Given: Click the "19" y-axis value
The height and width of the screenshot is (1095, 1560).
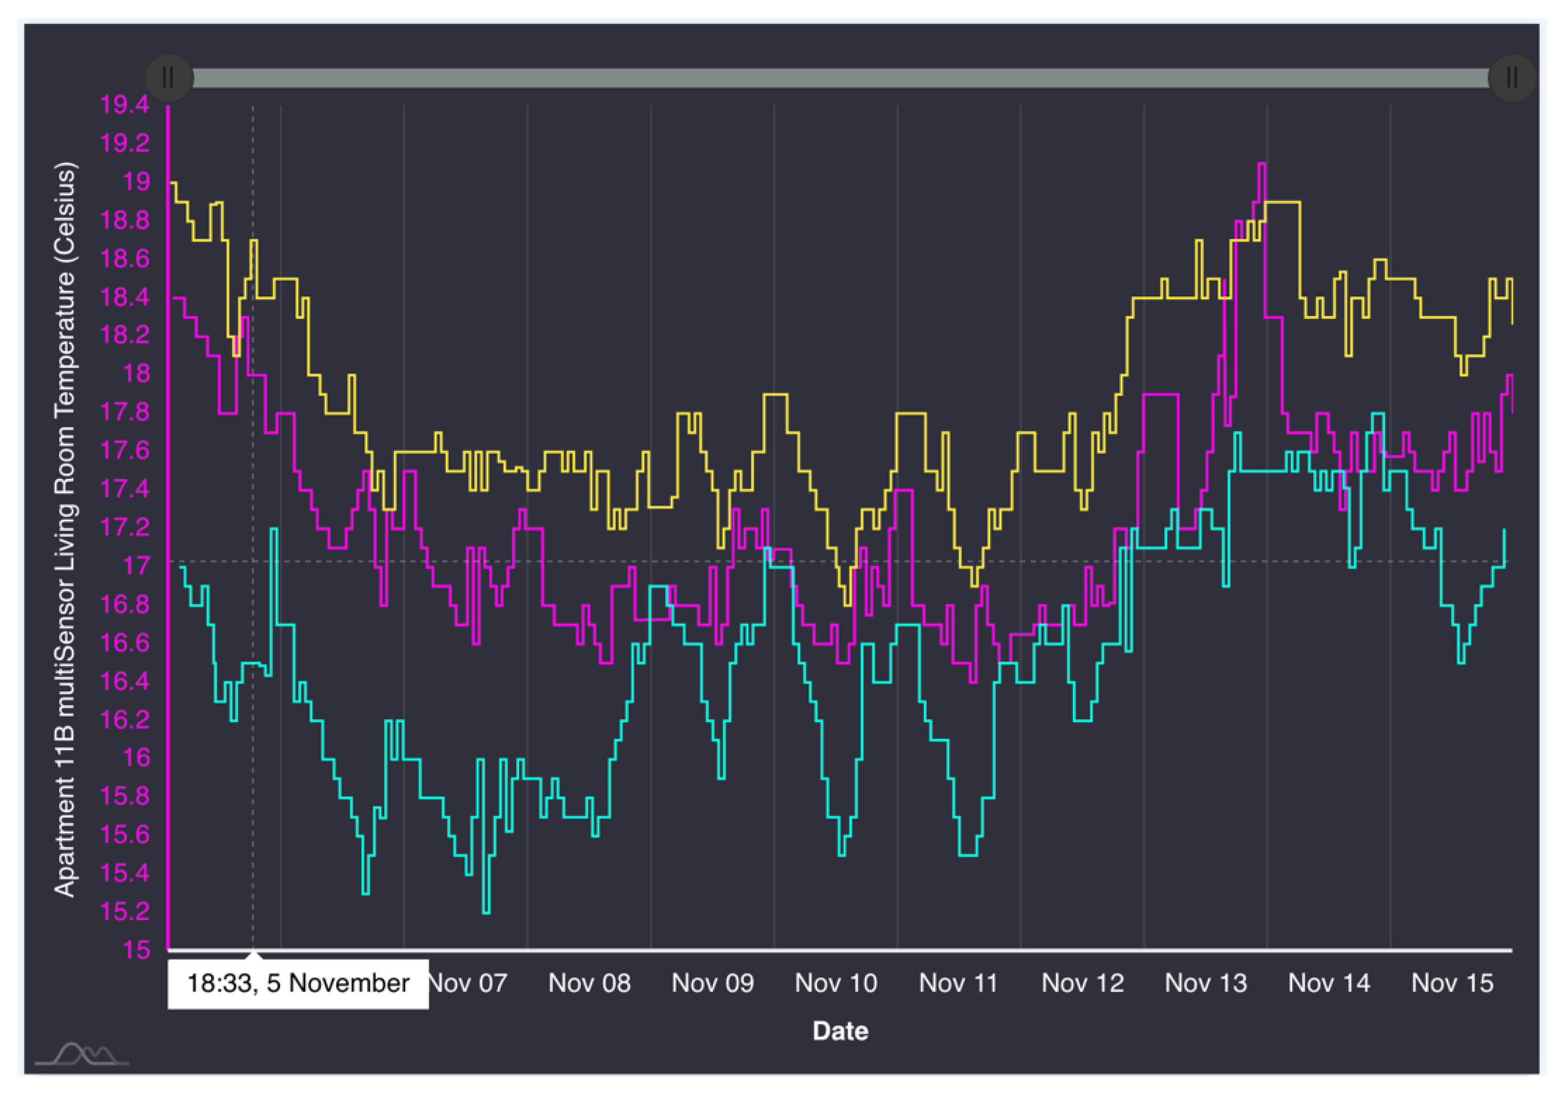Looking at the screenshot, I should (136, 182).
